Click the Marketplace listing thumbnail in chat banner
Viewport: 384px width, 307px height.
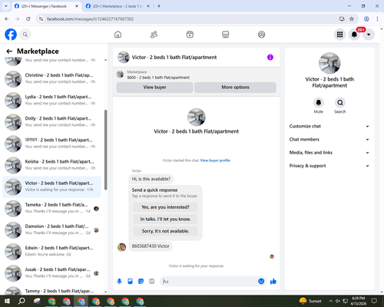click(x=120, y=74)
